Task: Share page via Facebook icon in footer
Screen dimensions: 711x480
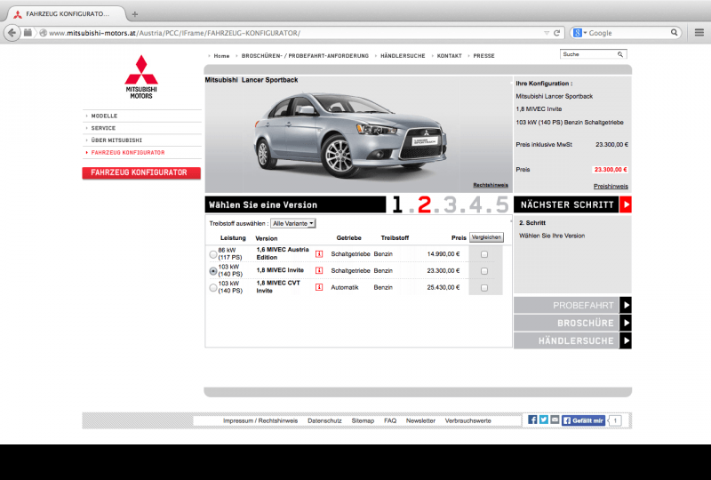Action: click(x=532, y=420)
